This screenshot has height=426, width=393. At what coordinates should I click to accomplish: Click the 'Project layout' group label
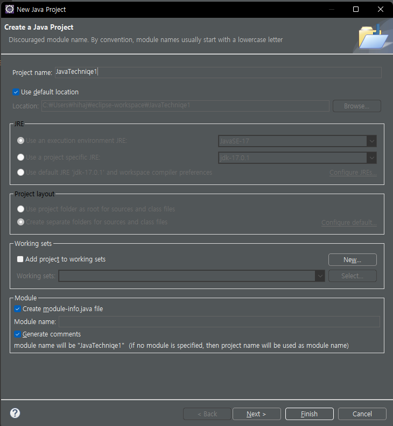coord(34,194)
